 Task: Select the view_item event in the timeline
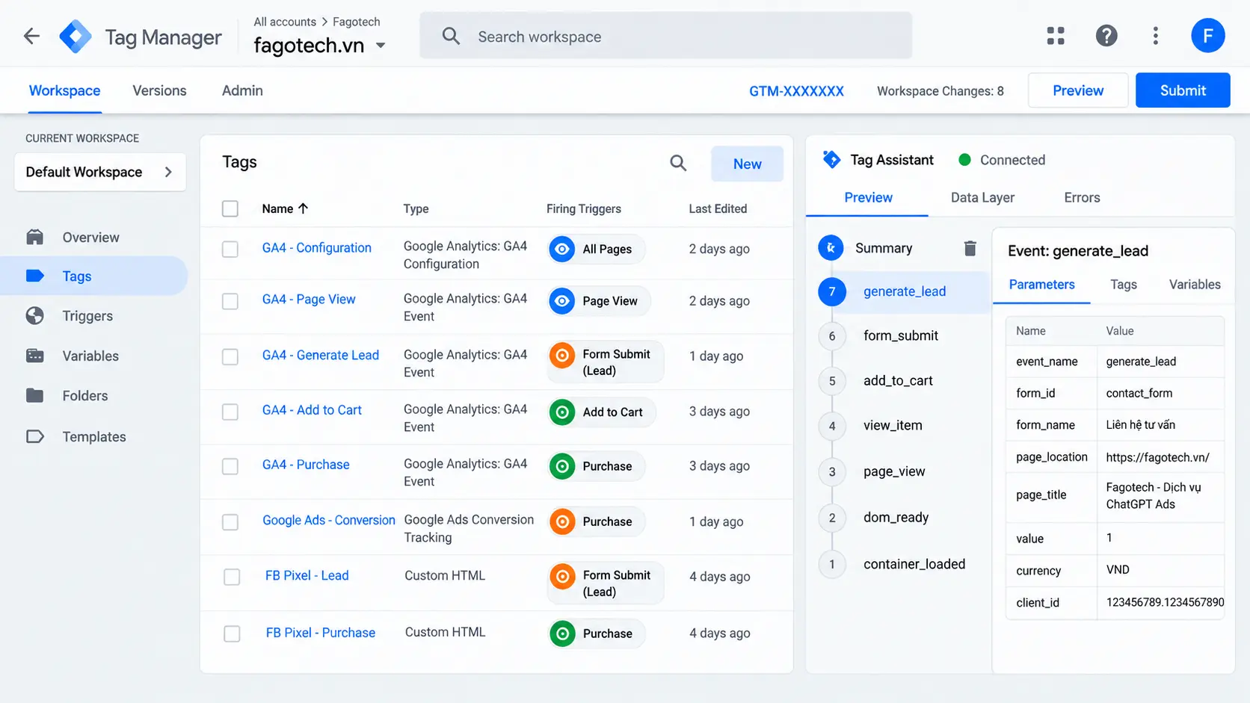[x=893, y=425]
